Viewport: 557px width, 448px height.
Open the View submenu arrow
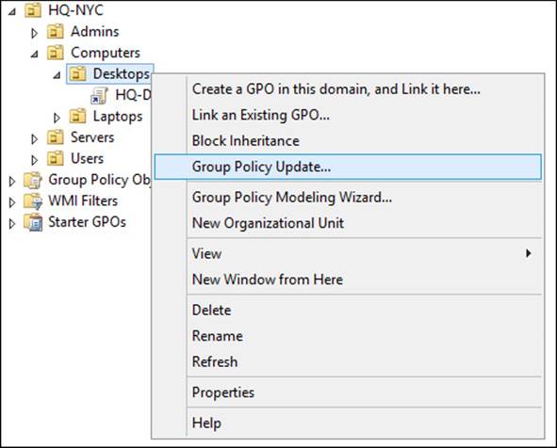click(529, 253)
